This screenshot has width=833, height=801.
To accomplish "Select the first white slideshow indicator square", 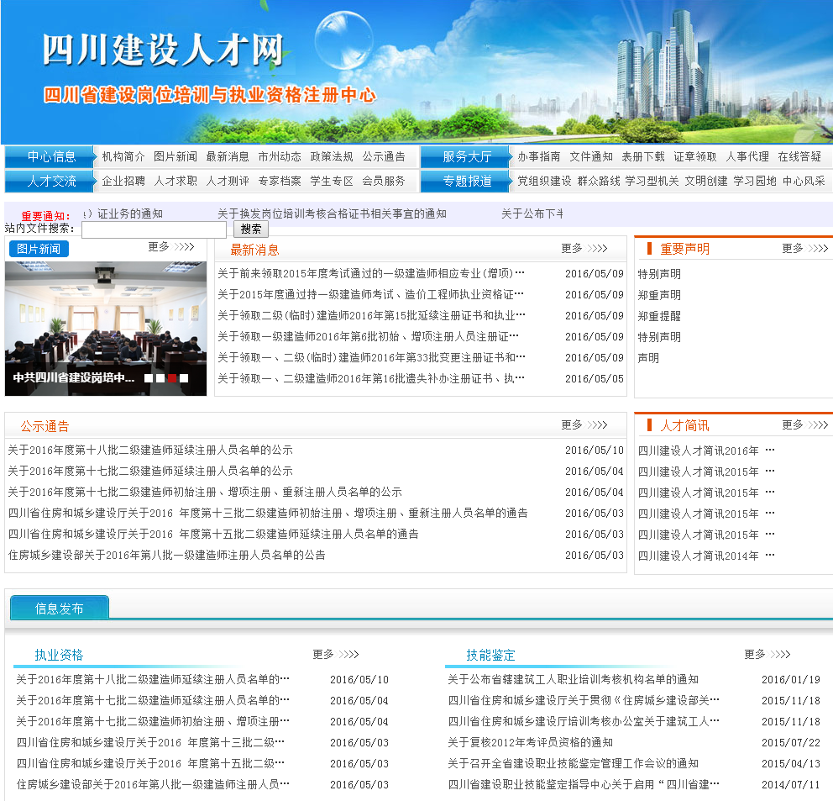I will 149,378.
